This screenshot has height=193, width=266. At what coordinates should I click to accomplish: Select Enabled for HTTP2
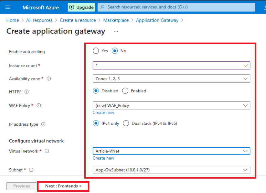125,91
